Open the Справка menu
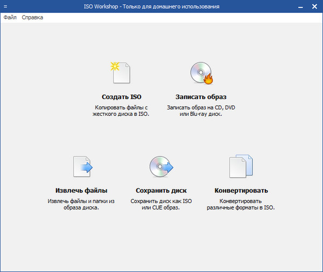The image size is (323, 272). 32,17
